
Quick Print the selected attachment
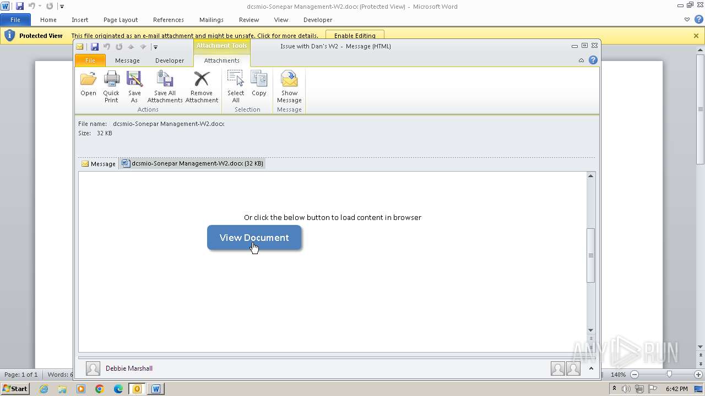(x=111, y=87)
